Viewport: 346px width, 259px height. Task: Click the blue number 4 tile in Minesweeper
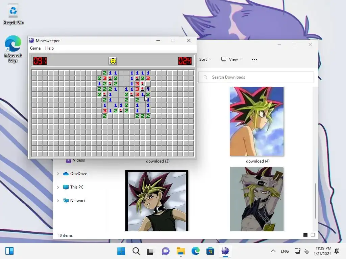coord(148,89)
